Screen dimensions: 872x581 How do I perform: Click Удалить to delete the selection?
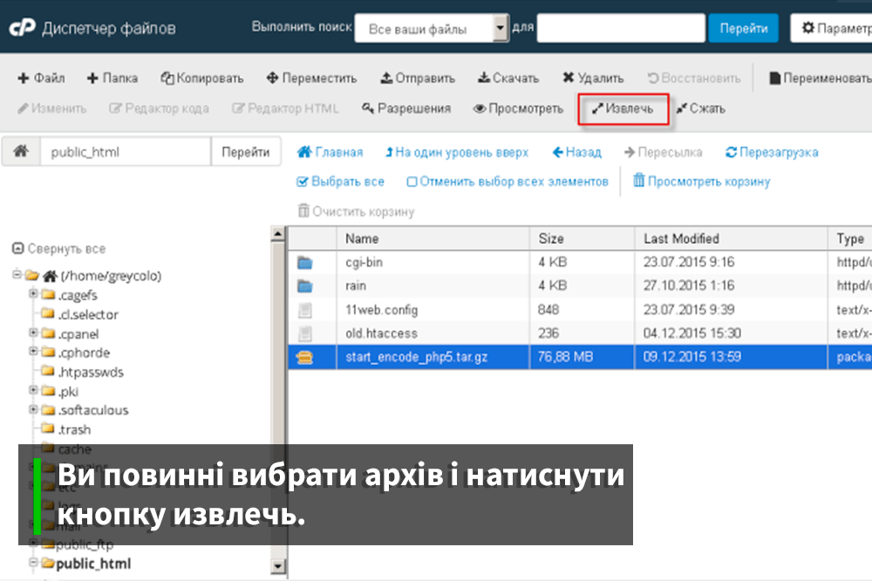pos(593,78)
